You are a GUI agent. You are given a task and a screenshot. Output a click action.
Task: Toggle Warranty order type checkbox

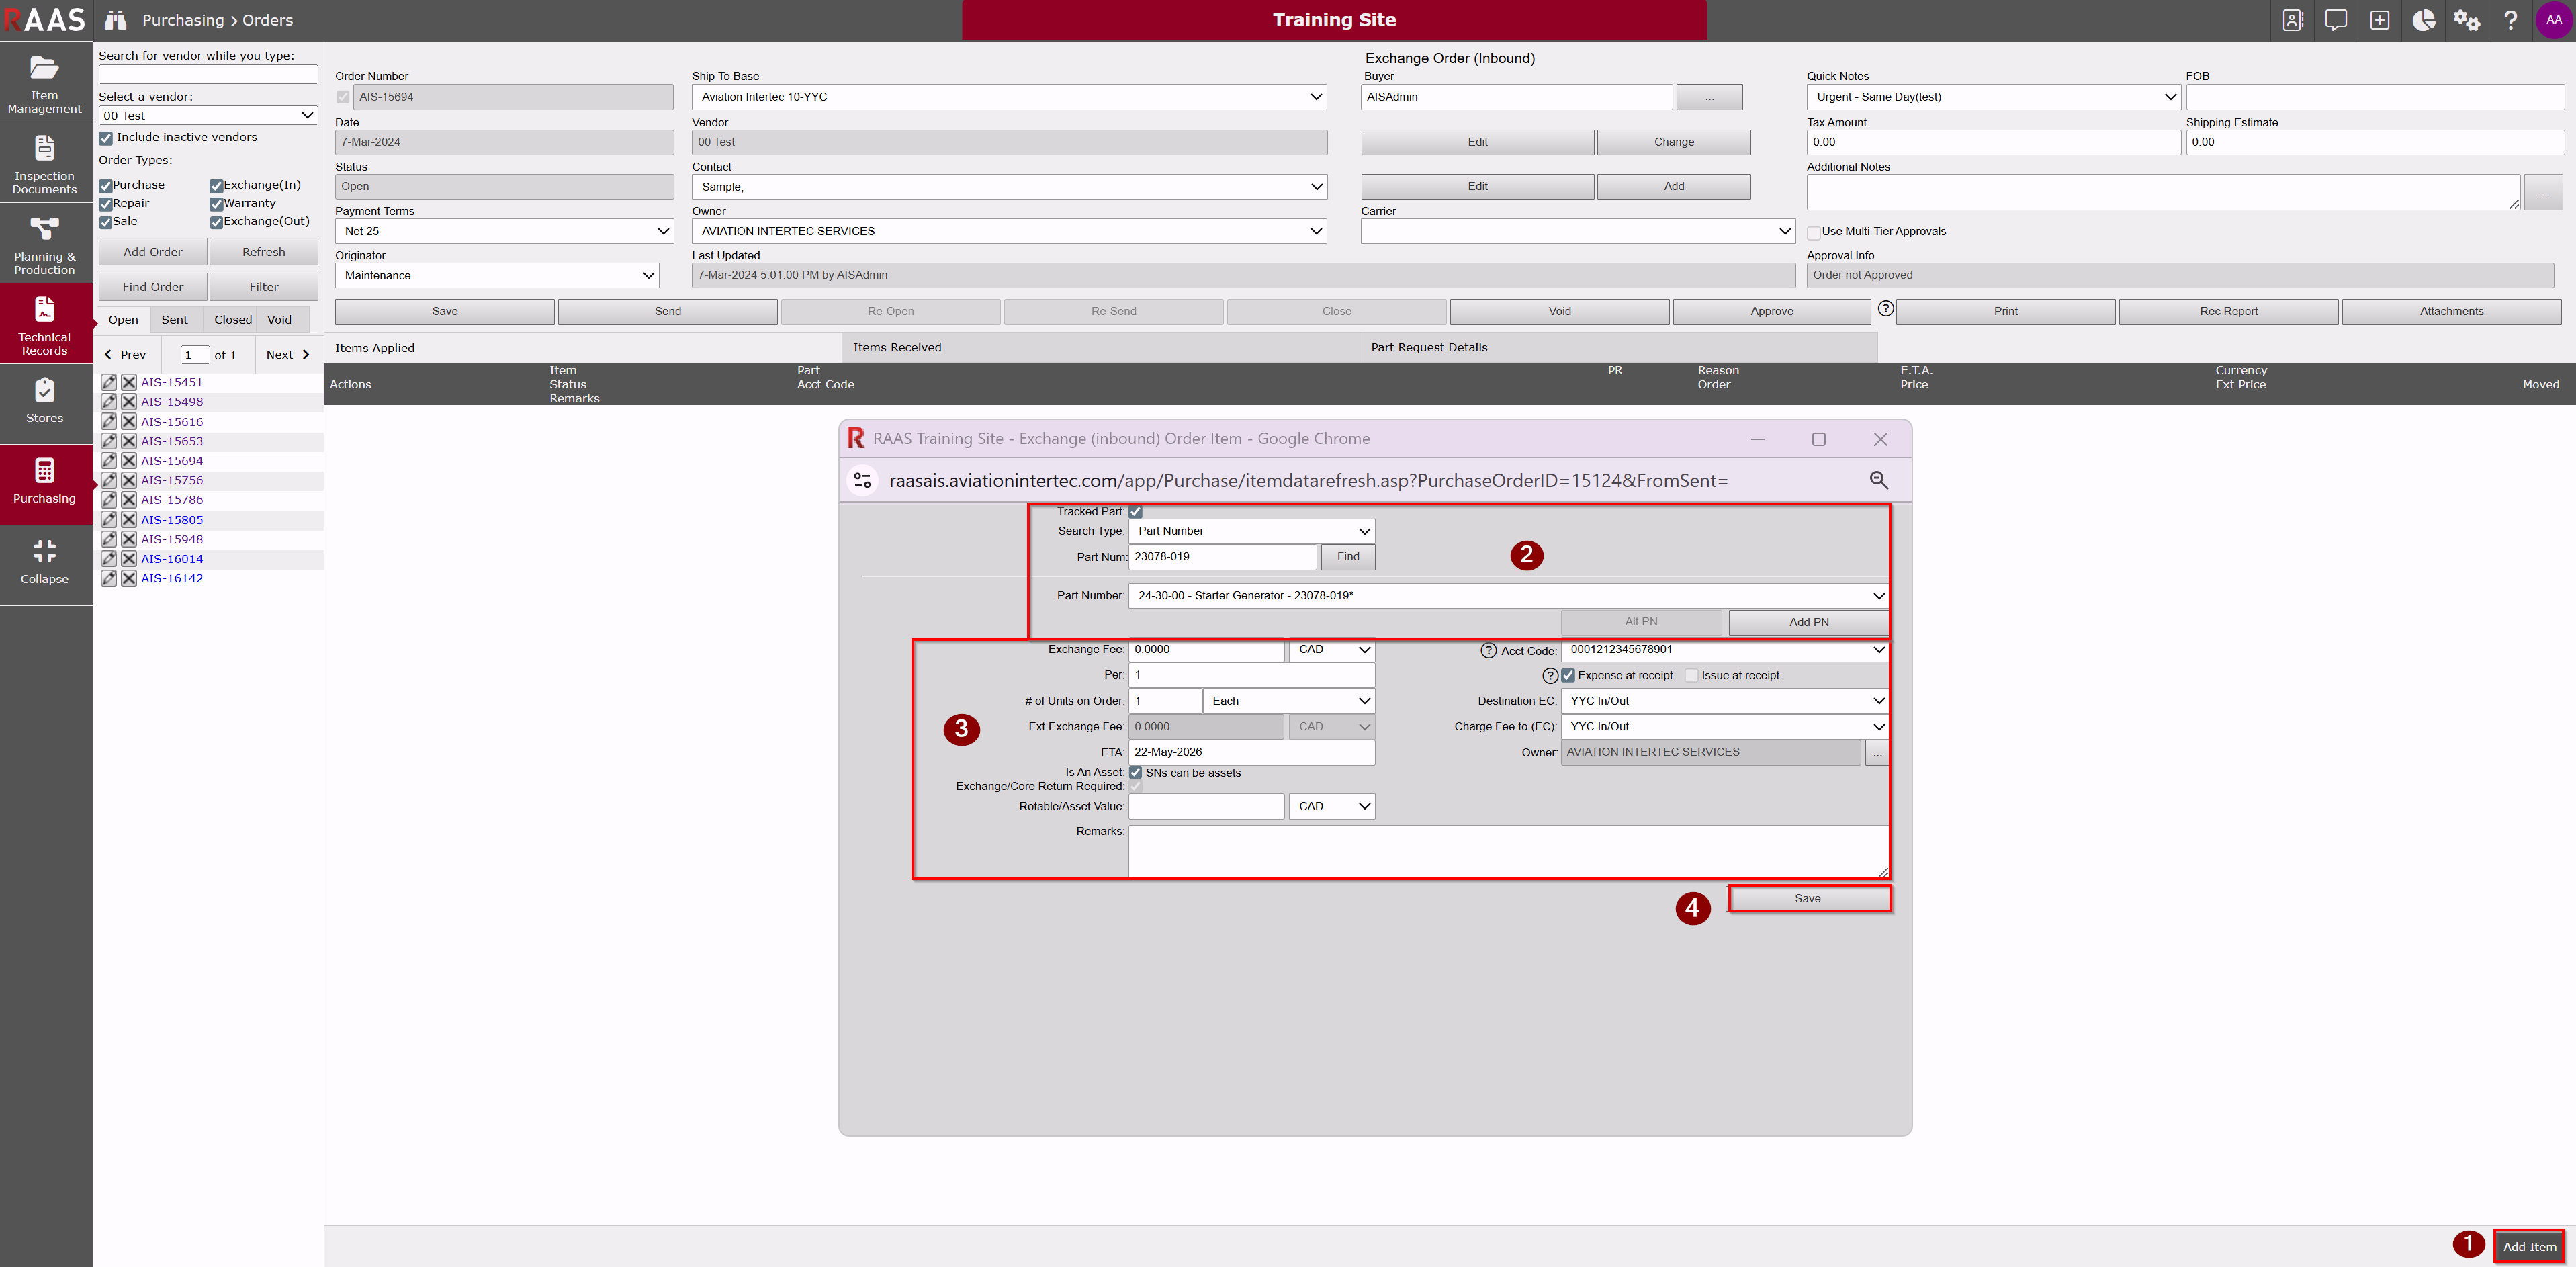[216, 204]
